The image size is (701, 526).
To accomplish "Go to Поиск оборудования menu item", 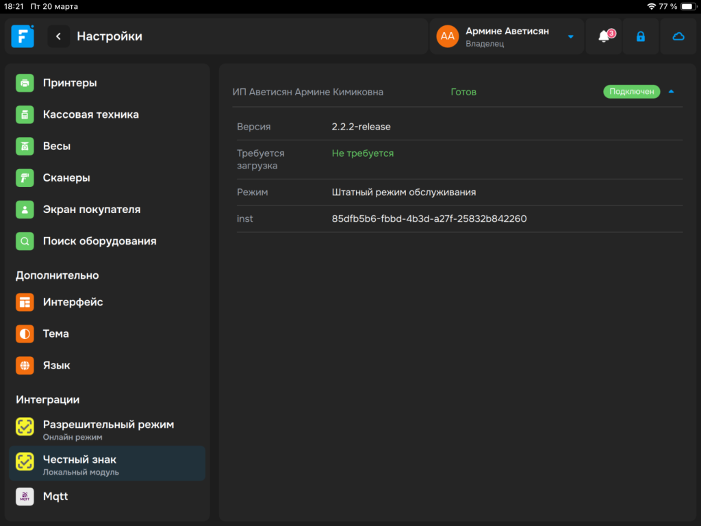I will point(99,241).
